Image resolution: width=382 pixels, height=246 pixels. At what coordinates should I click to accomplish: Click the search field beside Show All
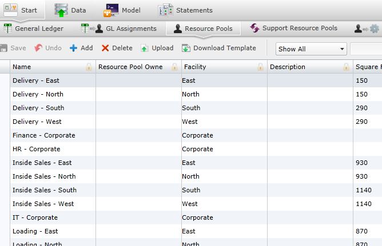[366, 49]
